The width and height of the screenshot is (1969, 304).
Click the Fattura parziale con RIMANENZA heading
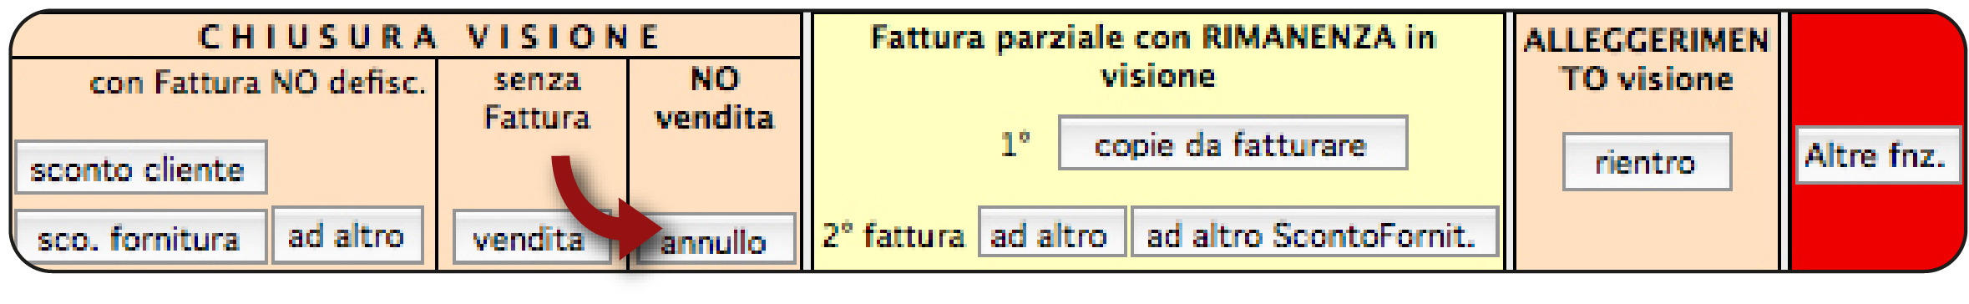tap(1154, 56)
